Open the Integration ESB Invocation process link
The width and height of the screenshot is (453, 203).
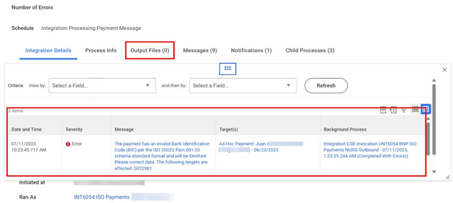(370, 150)
